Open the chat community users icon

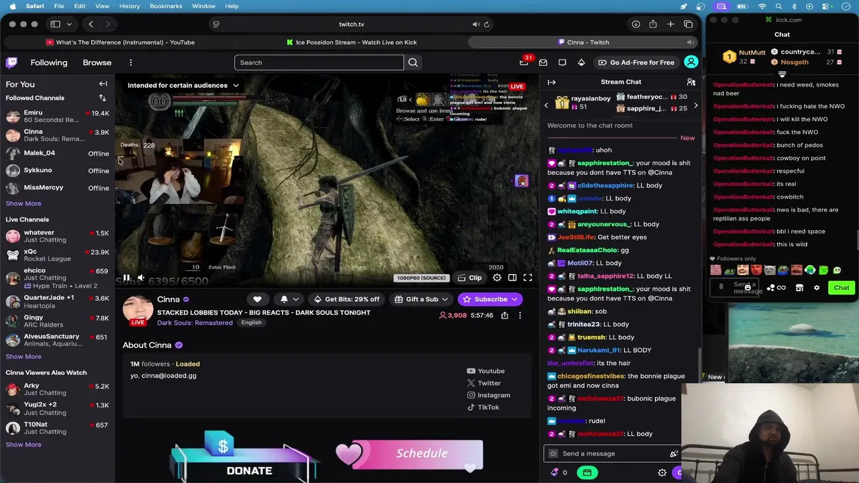point(691,82)
